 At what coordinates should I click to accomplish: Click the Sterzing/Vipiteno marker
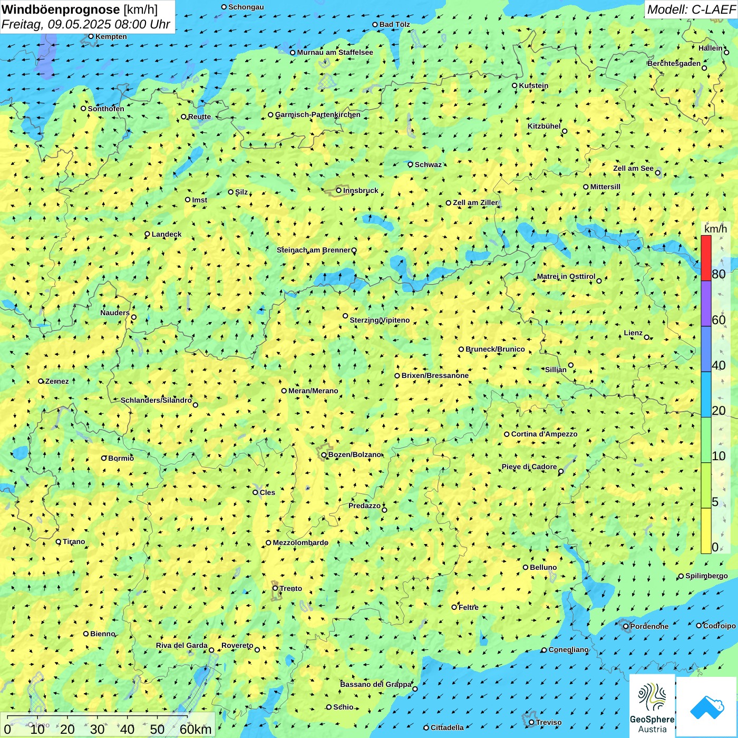pos(345,316)
